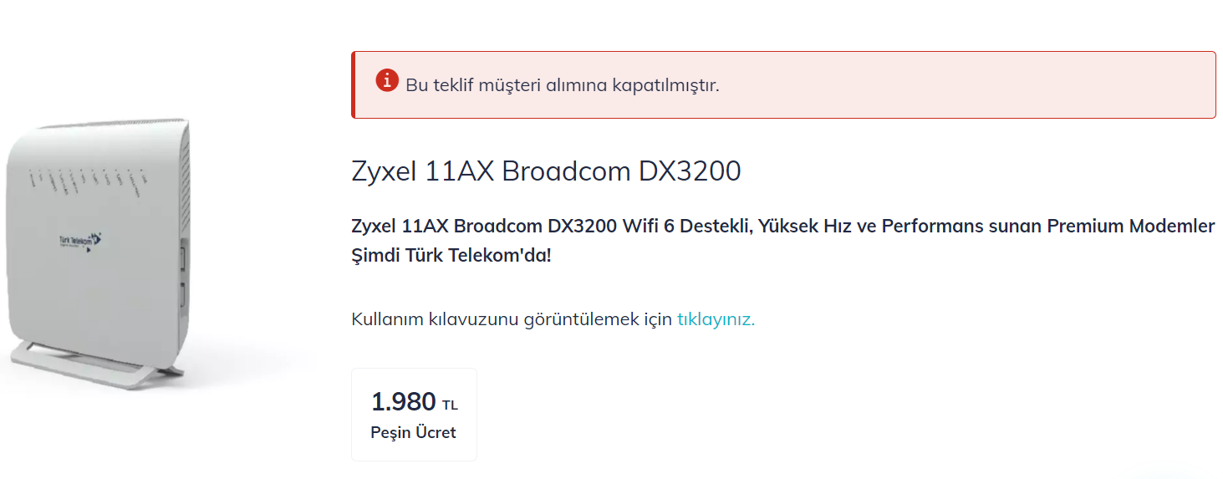This screenshot has height=479, width=1223.
Task: Click 'Kullanım kılavuzunu görüntülemek için' text
Action: click(512, 319)
